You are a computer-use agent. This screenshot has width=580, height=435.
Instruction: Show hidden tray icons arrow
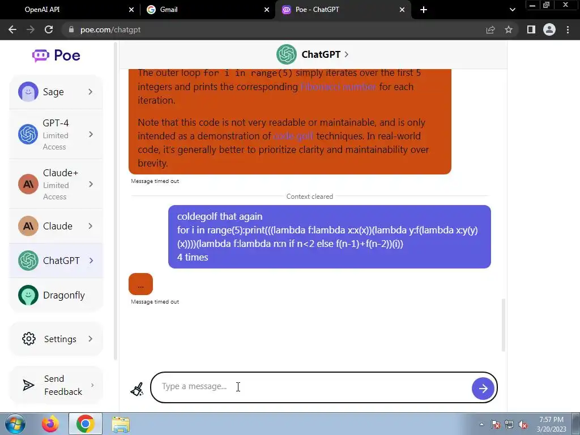[481, 424]
